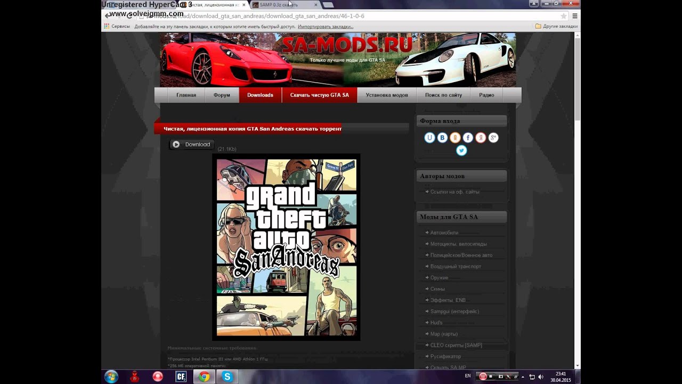Viewport: 682px width, 384px height.
Task: Open the Автомобили mods category
Action: (x=444, y=233)
